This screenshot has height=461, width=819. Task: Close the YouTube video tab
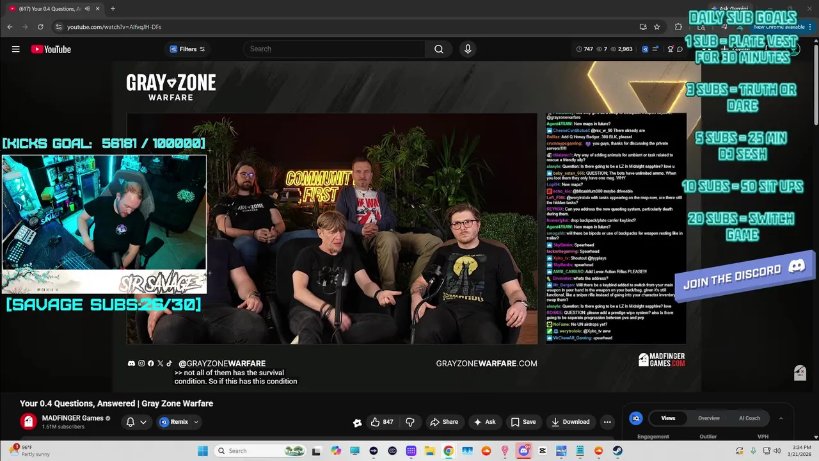pyautogui.click(x=97, y=8)
